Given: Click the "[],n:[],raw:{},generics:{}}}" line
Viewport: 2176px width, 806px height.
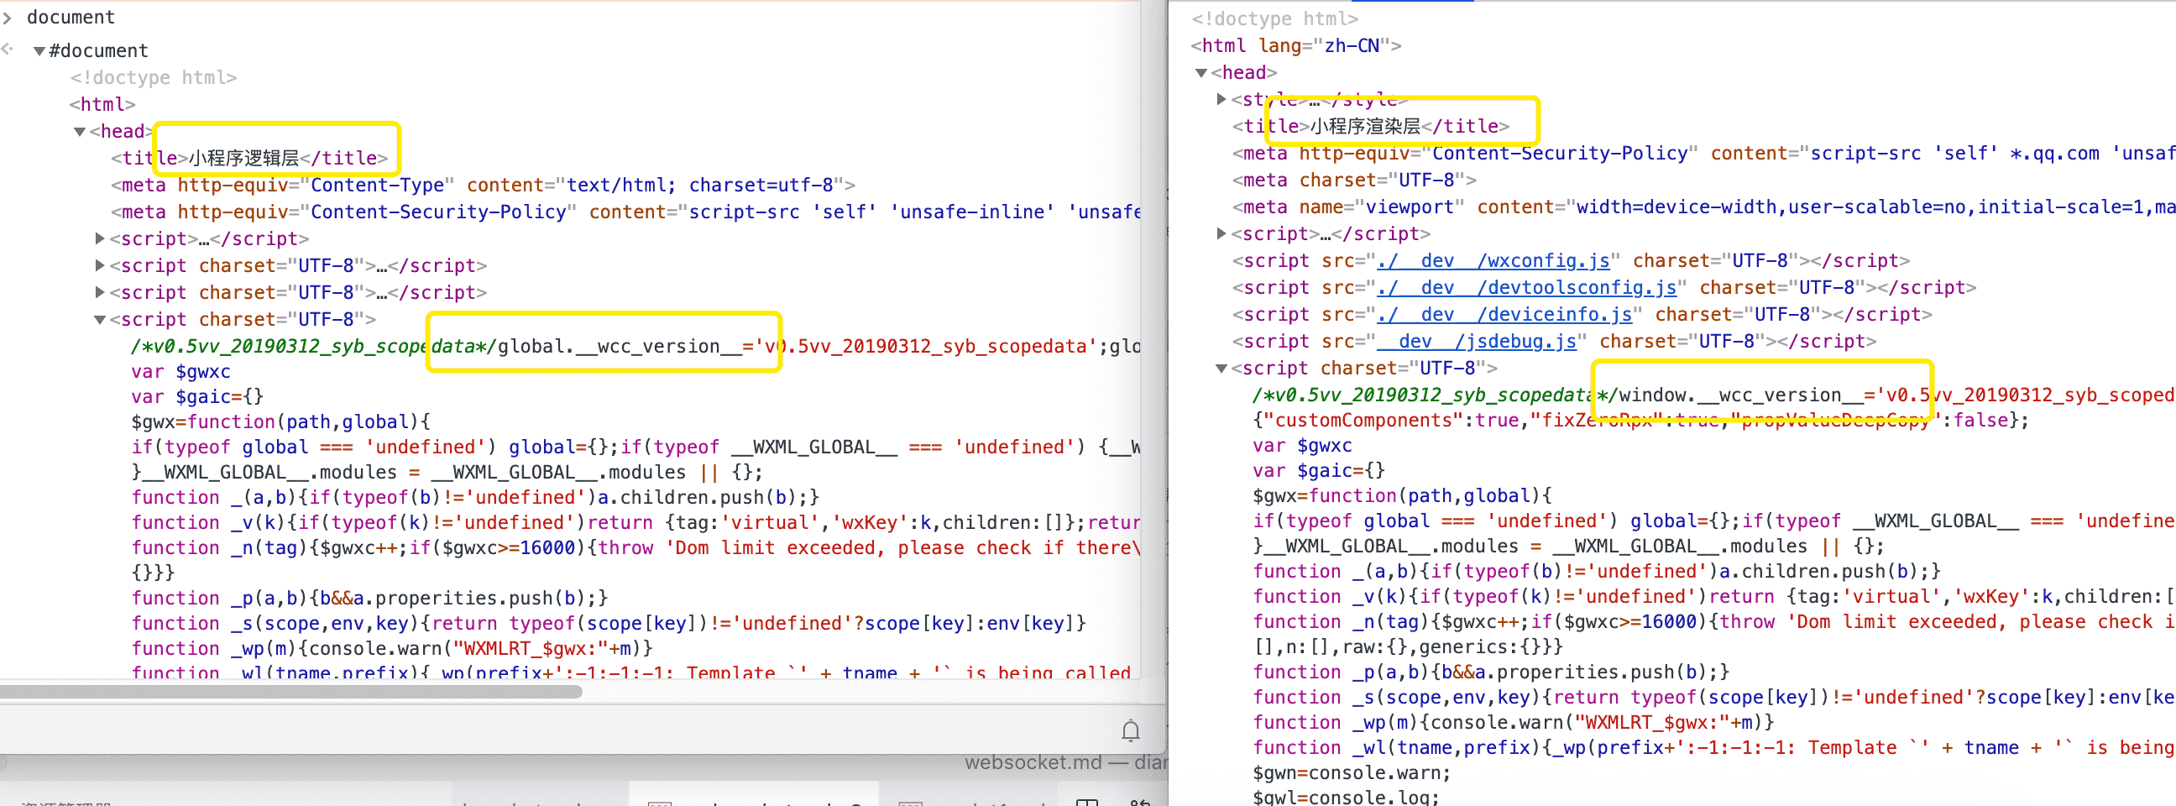Looking at the screenshot, I should [x=1407, y=647].
